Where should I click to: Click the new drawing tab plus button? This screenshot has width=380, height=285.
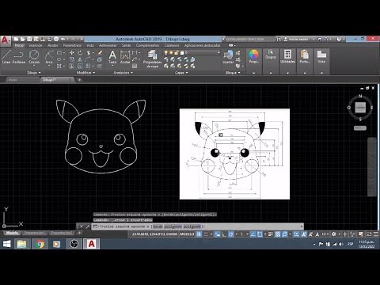(x=79, y=80)
